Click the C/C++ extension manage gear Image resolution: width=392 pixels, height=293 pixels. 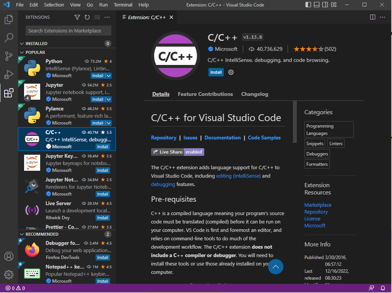(x=231, y=72)
